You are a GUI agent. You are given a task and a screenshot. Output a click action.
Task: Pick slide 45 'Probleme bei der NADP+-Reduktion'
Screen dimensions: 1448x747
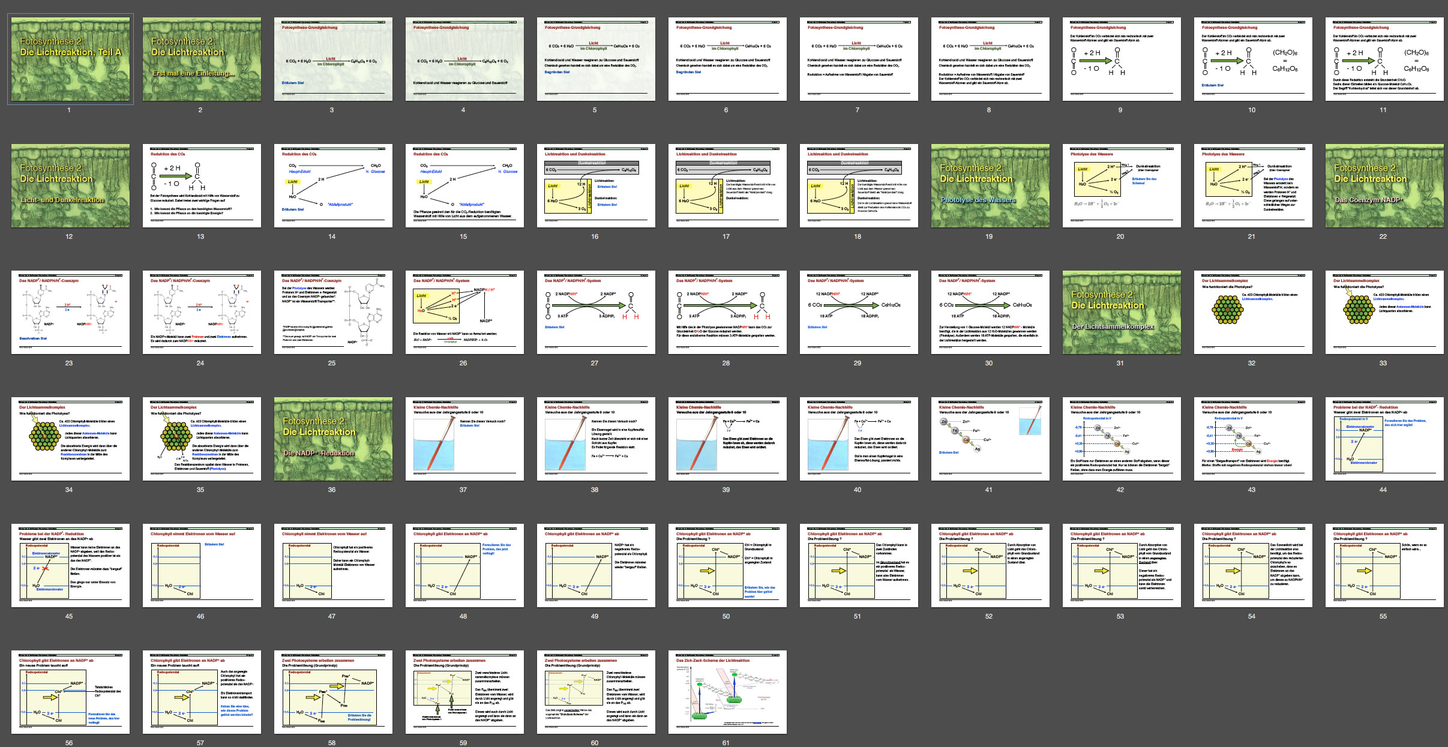point(70,565)
